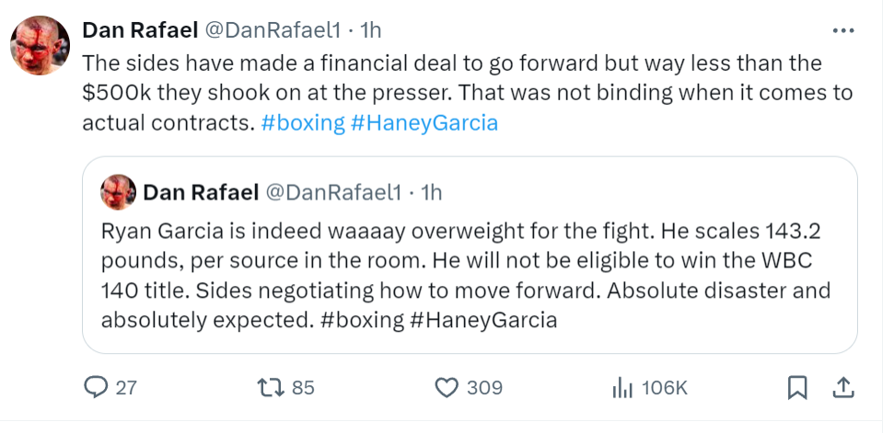Open Dan Rafael's profile from top name
Viewport: 894px width, 433px height.
[139, 30]
